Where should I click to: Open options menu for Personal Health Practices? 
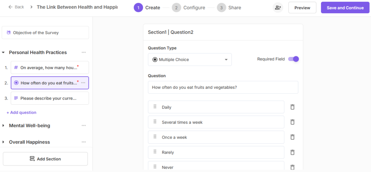pos(84,52)
